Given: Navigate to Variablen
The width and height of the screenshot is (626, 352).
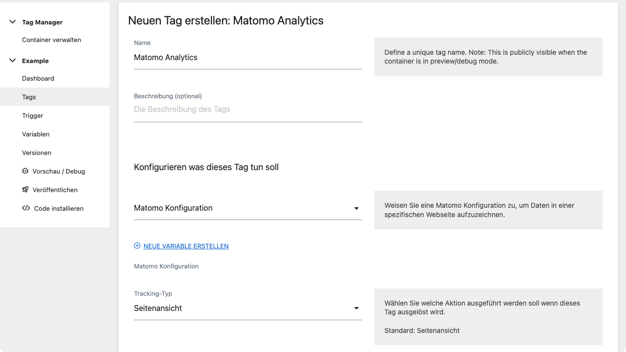Looking at the screenshot, I should (36, 134).
